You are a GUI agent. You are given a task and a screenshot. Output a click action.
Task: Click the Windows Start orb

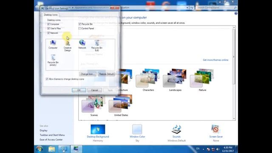point(39,149)
